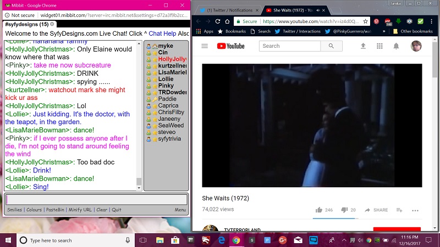Clear the Mibbit chat window

[x=102, y=210]
